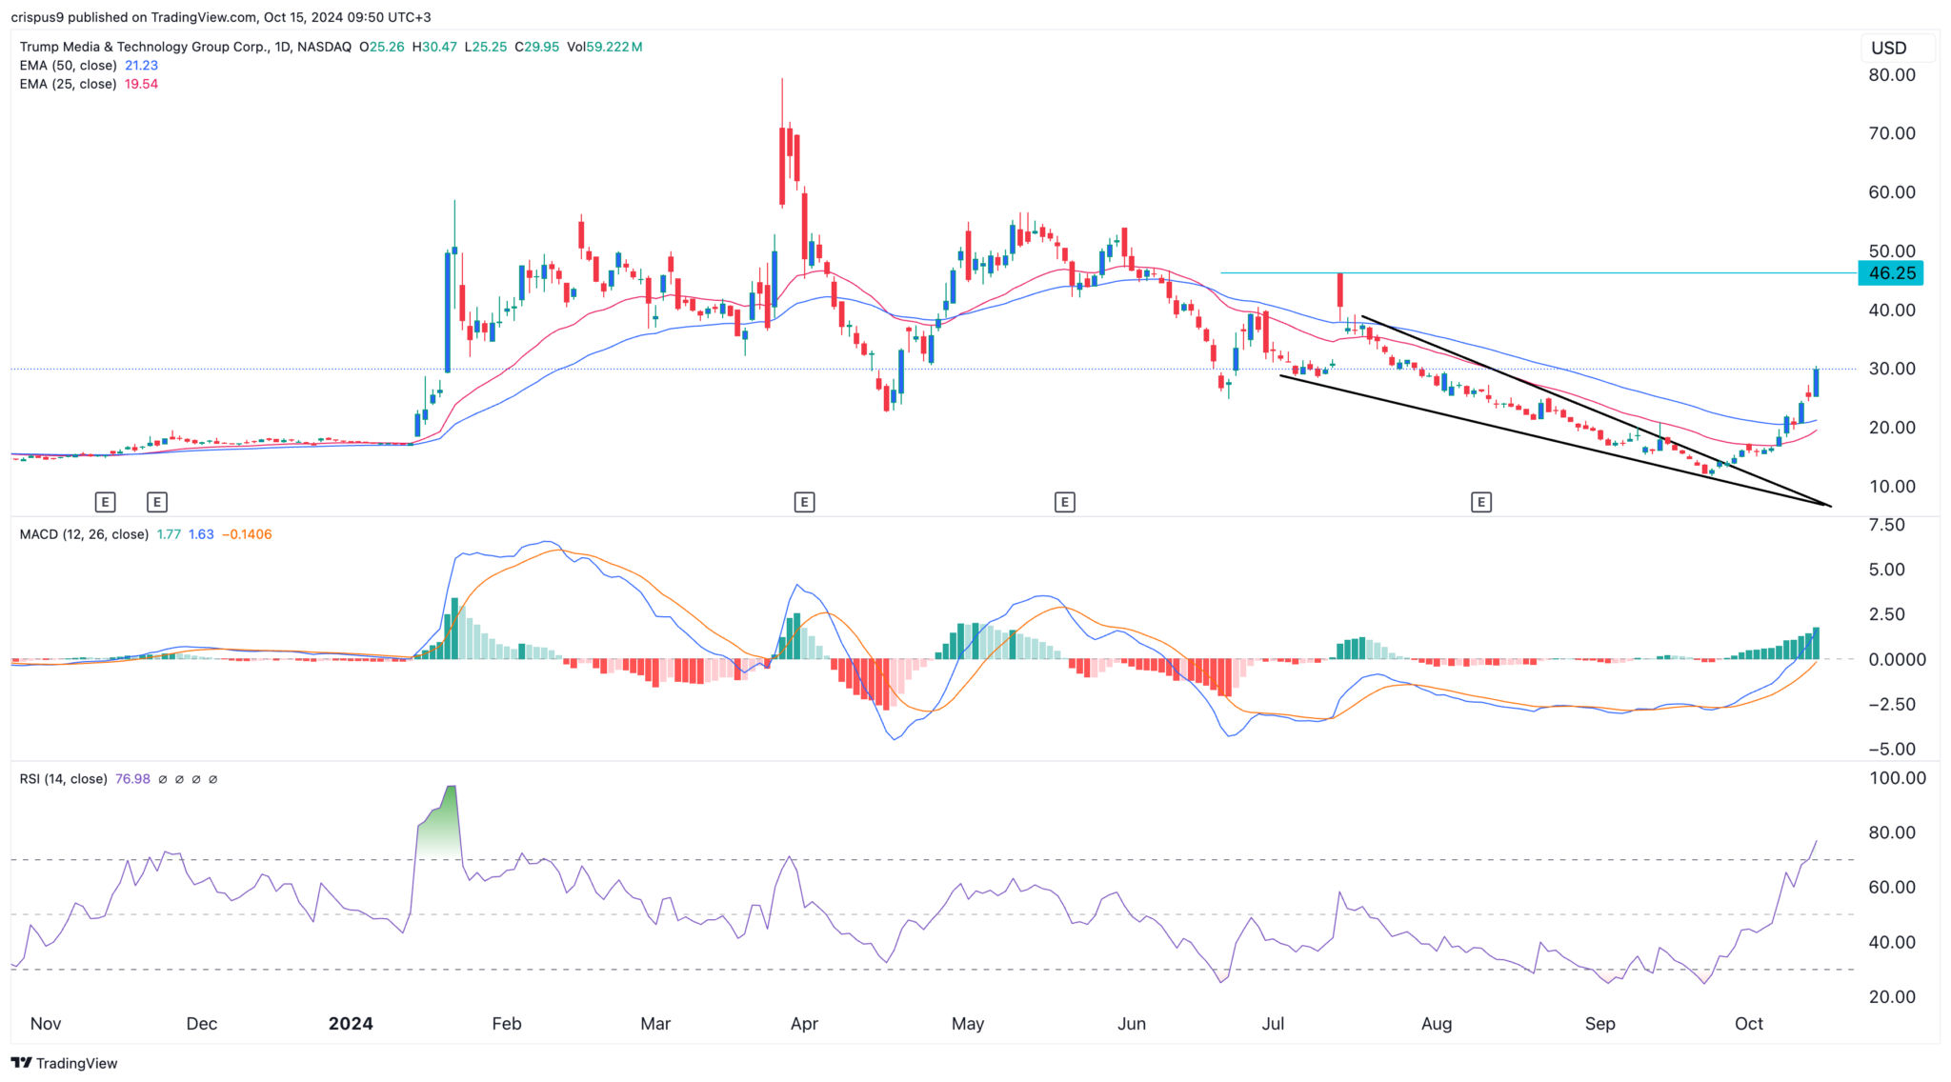The height and width of the screenshot is (1082, 1951).
Task: Open the earnings E marker near April
Action: tap(804, 502)
